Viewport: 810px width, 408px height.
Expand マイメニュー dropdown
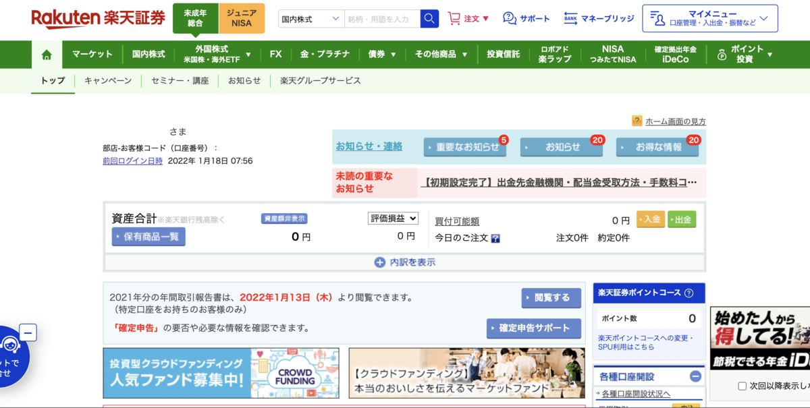710,18
